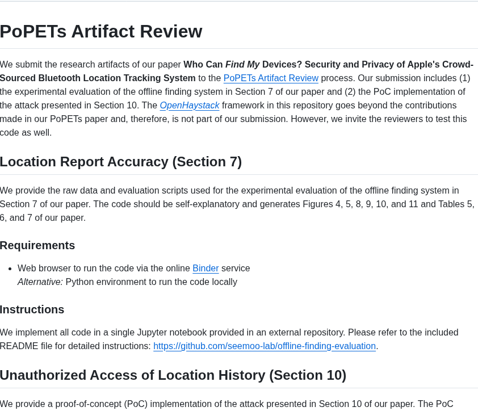Select the Requirements subheading
The height and width of the screenshot is (411, 478).
click(37, 245)
